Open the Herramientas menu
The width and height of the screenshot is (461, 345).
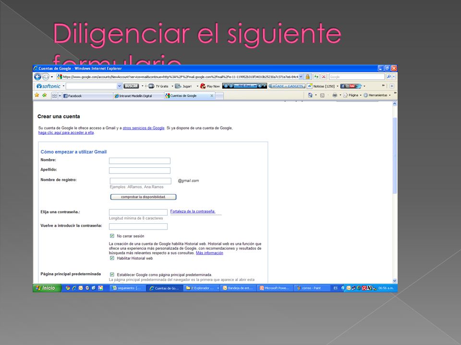pyautogui.click(x=377, y=95)
